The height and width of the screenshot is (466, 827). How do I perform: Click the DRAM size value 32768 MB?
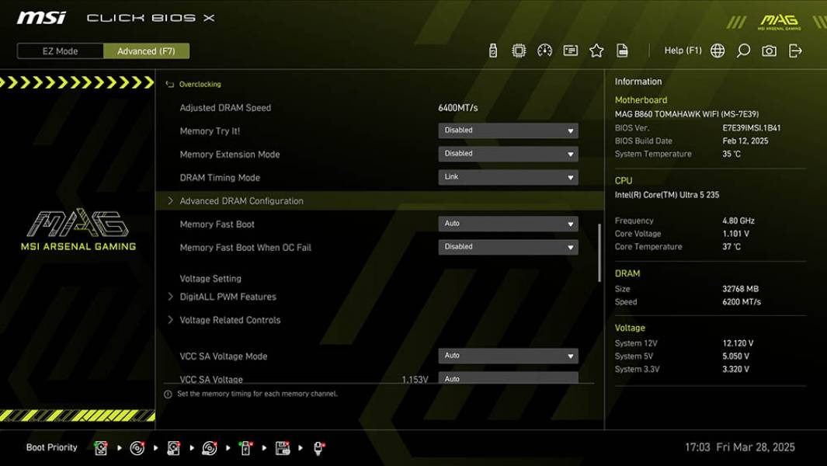(741, 289)
